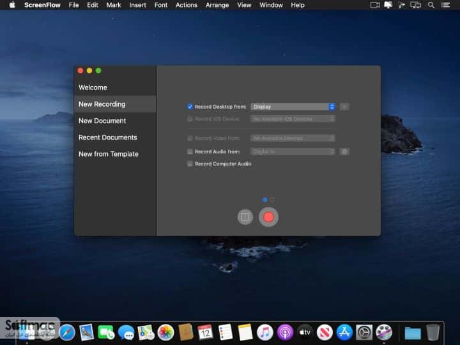Toggle the Record Video from checkbox
The image size is (460, 345).
coord(190,138)
